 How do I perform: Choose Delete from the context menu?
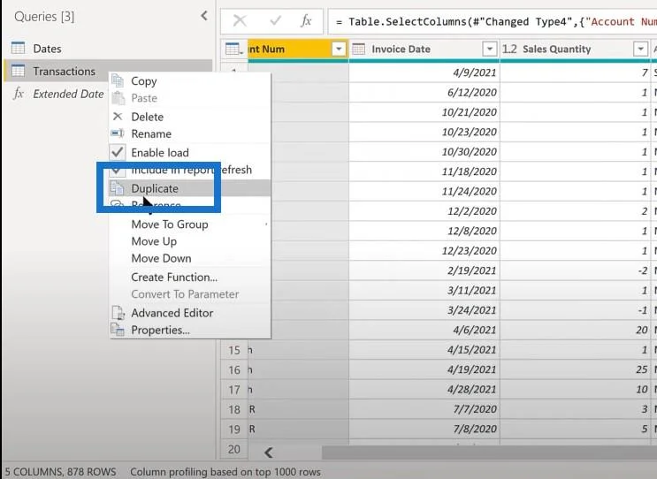point(189,117)
